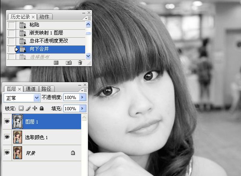Screen dimensions: 241x176
Task: Open the History panel flyout menu
Action: click(88, 18)
